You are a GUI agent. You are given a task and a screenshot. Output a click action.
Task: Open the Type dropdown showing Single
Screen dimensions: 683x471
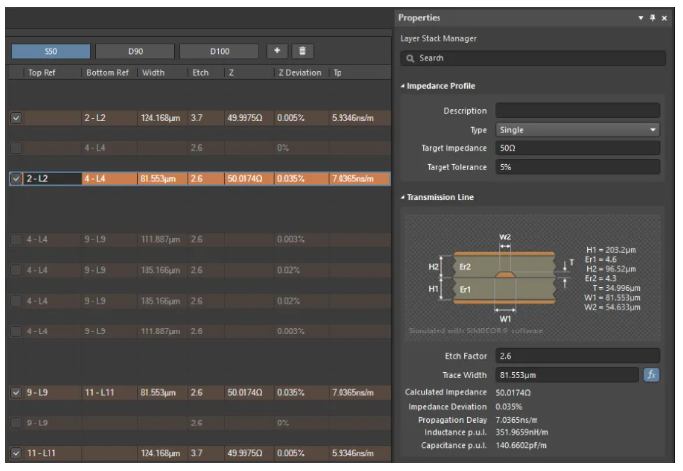point(577,130)
